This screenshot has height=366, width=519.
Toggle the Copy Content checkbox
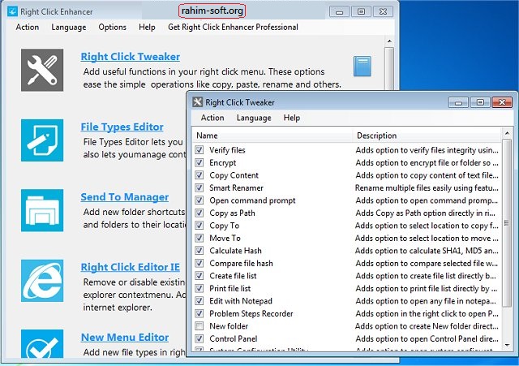coord(199,175)
